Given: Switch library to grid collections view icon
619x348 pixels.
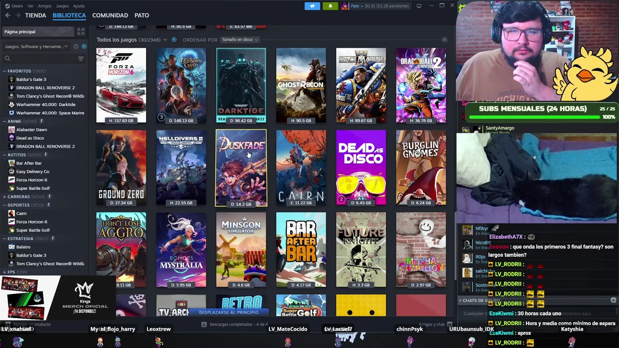Looking at the screenshot, I should point(81,32).
